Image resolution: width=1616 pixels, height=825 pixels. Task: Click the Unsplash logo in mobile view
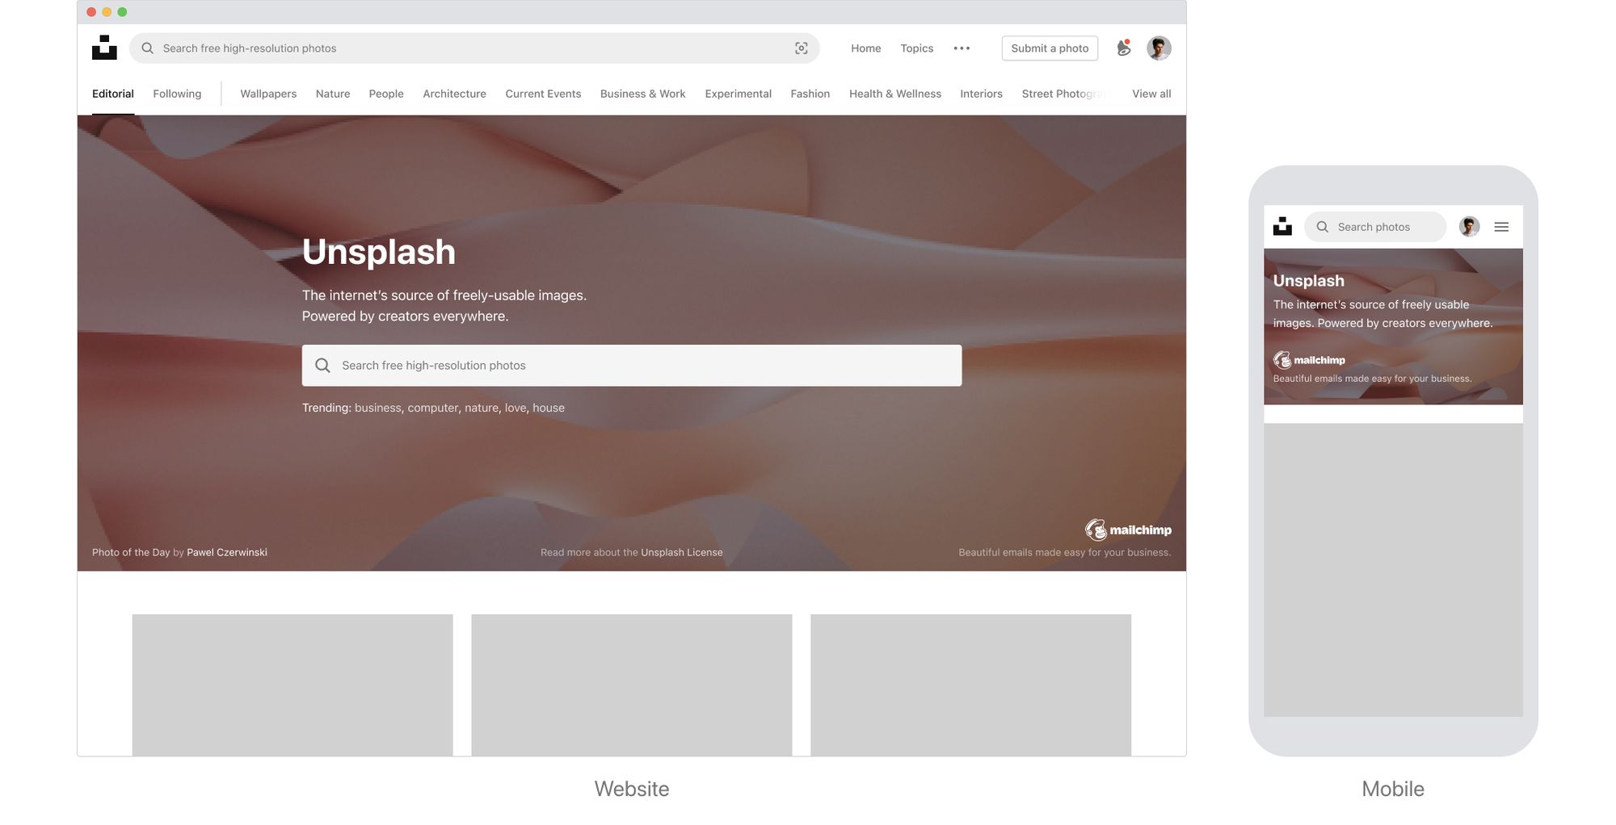(1282, 227)
